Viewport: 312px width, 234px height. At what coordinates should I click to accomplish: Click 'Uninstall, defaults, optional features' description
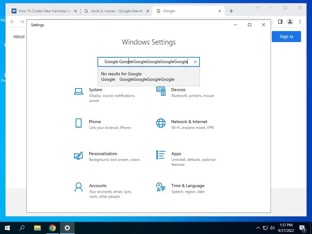click(x=193, y=162)
